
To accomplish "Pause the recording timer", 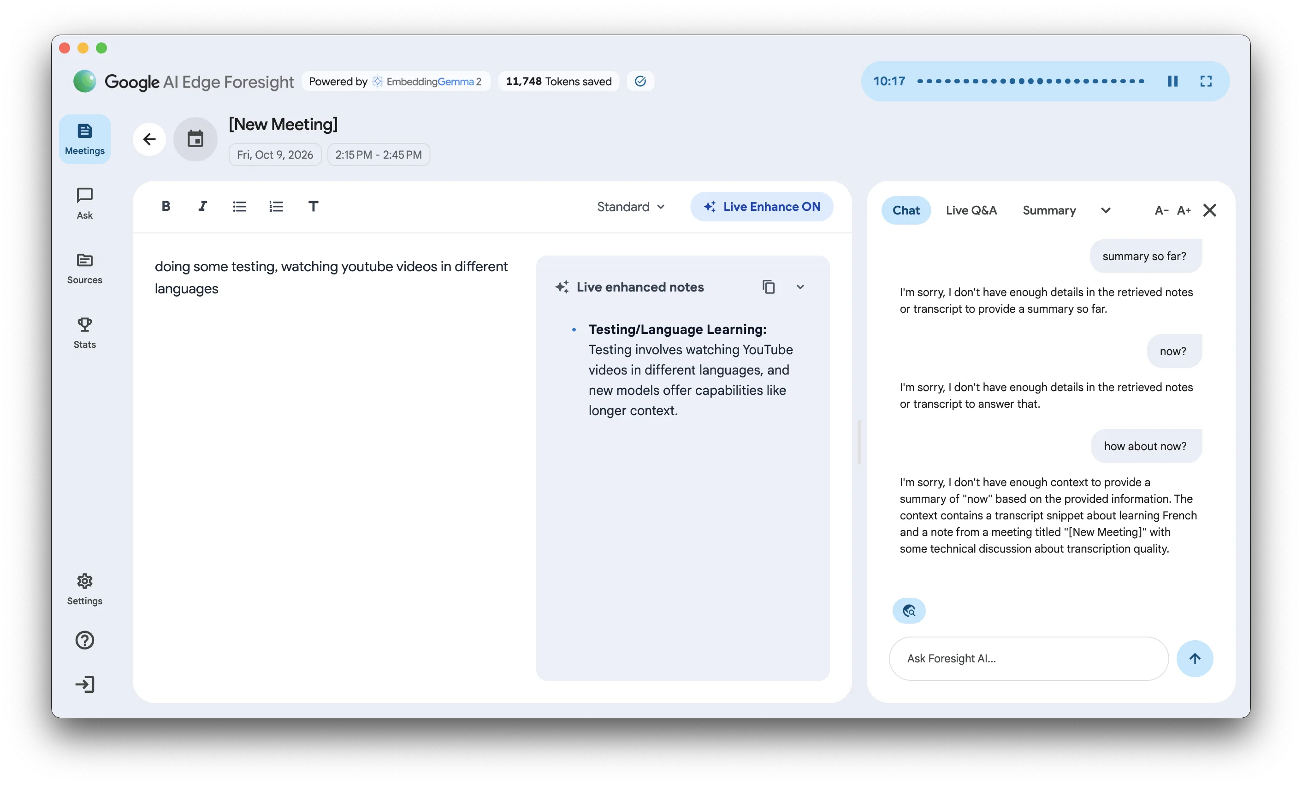I will (x=1172, y=81).
